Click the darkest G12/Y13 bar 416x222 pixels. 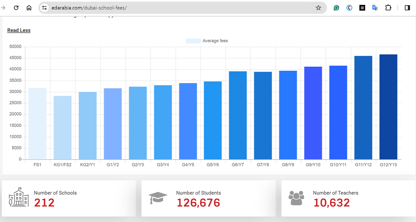coord(388,107)
